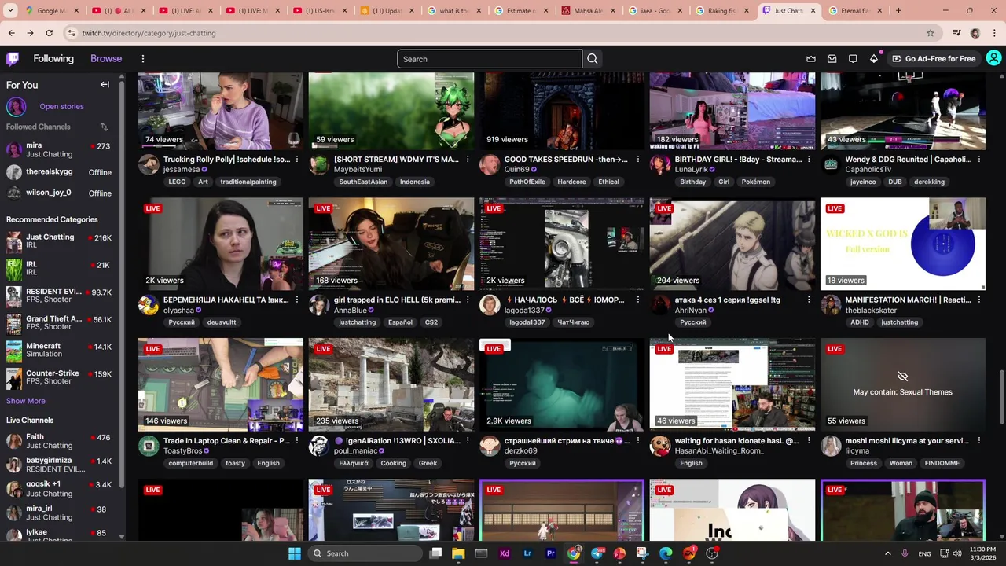Screen dimensions: 1006x566
Task: Click the Windows taskbar search box
Action: click(365, 553)
